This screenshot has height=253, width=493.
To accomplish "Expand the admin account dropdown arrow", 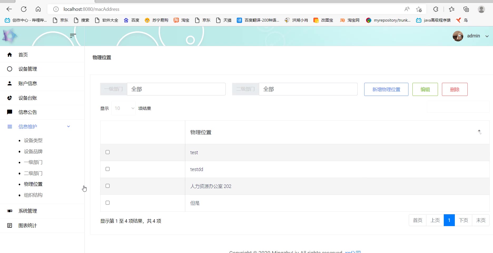I will click(487, 36).
